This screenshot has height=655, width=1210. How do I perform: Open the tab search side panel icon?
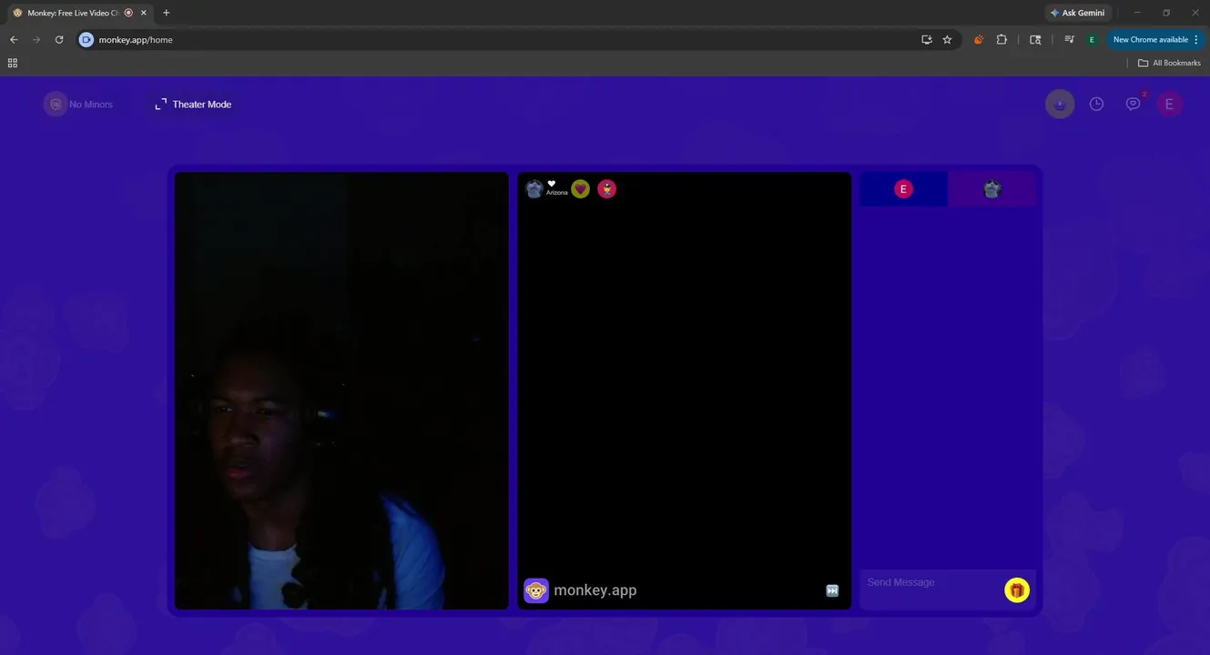pos(1035,40)
